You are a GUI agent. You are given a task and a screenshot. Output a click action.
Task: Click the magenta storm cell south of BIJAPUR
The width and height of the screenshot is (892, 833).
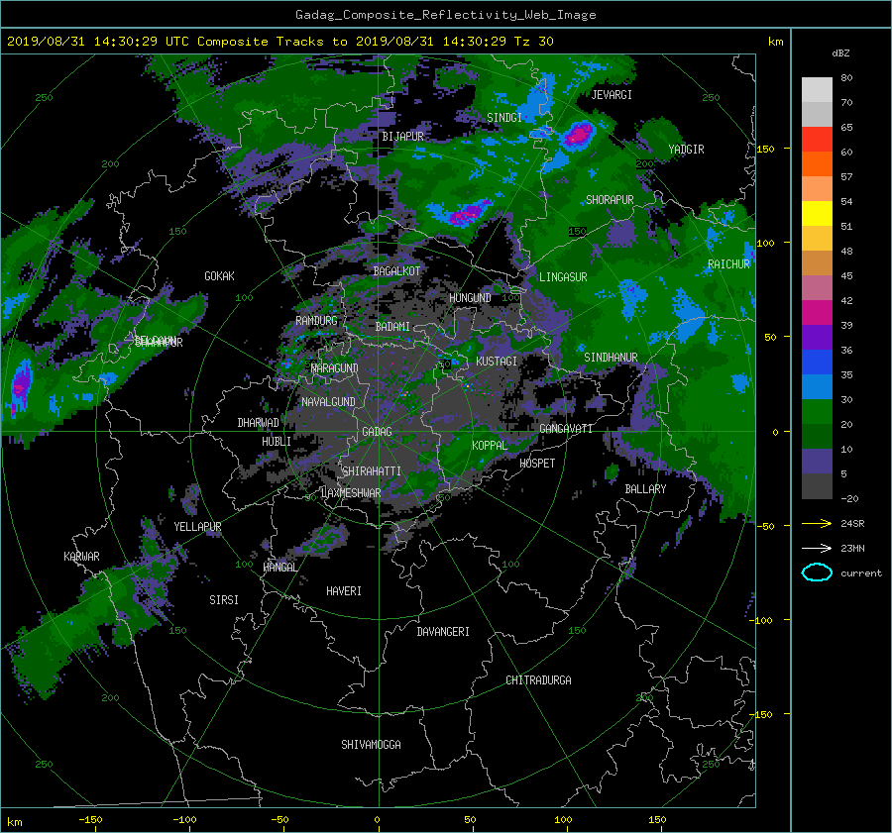pos(467,213)
